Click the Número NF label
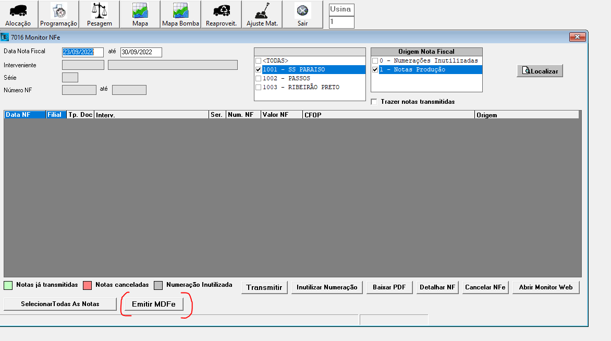This screenshot has height=341, width=611. point(18,90)
